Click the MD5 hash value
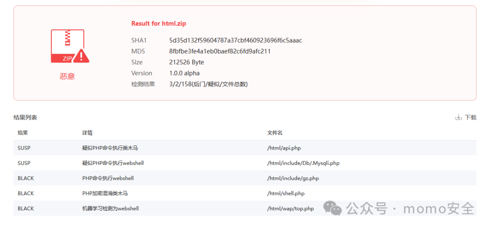490x228 pixels. coord(220,51)
